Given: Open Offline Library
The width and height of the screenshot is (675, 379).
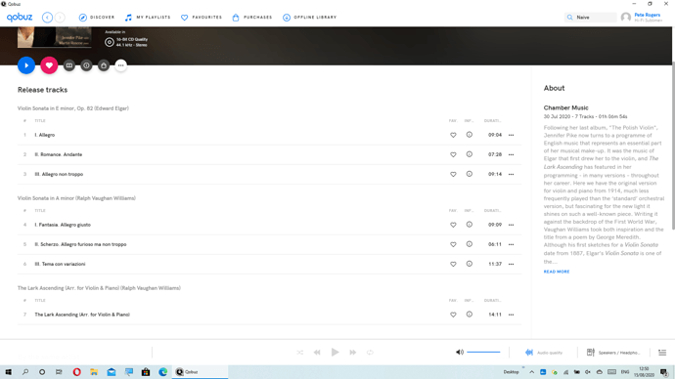Looking at the screenshot, I should pyautogui.click(x=309, y=18).
